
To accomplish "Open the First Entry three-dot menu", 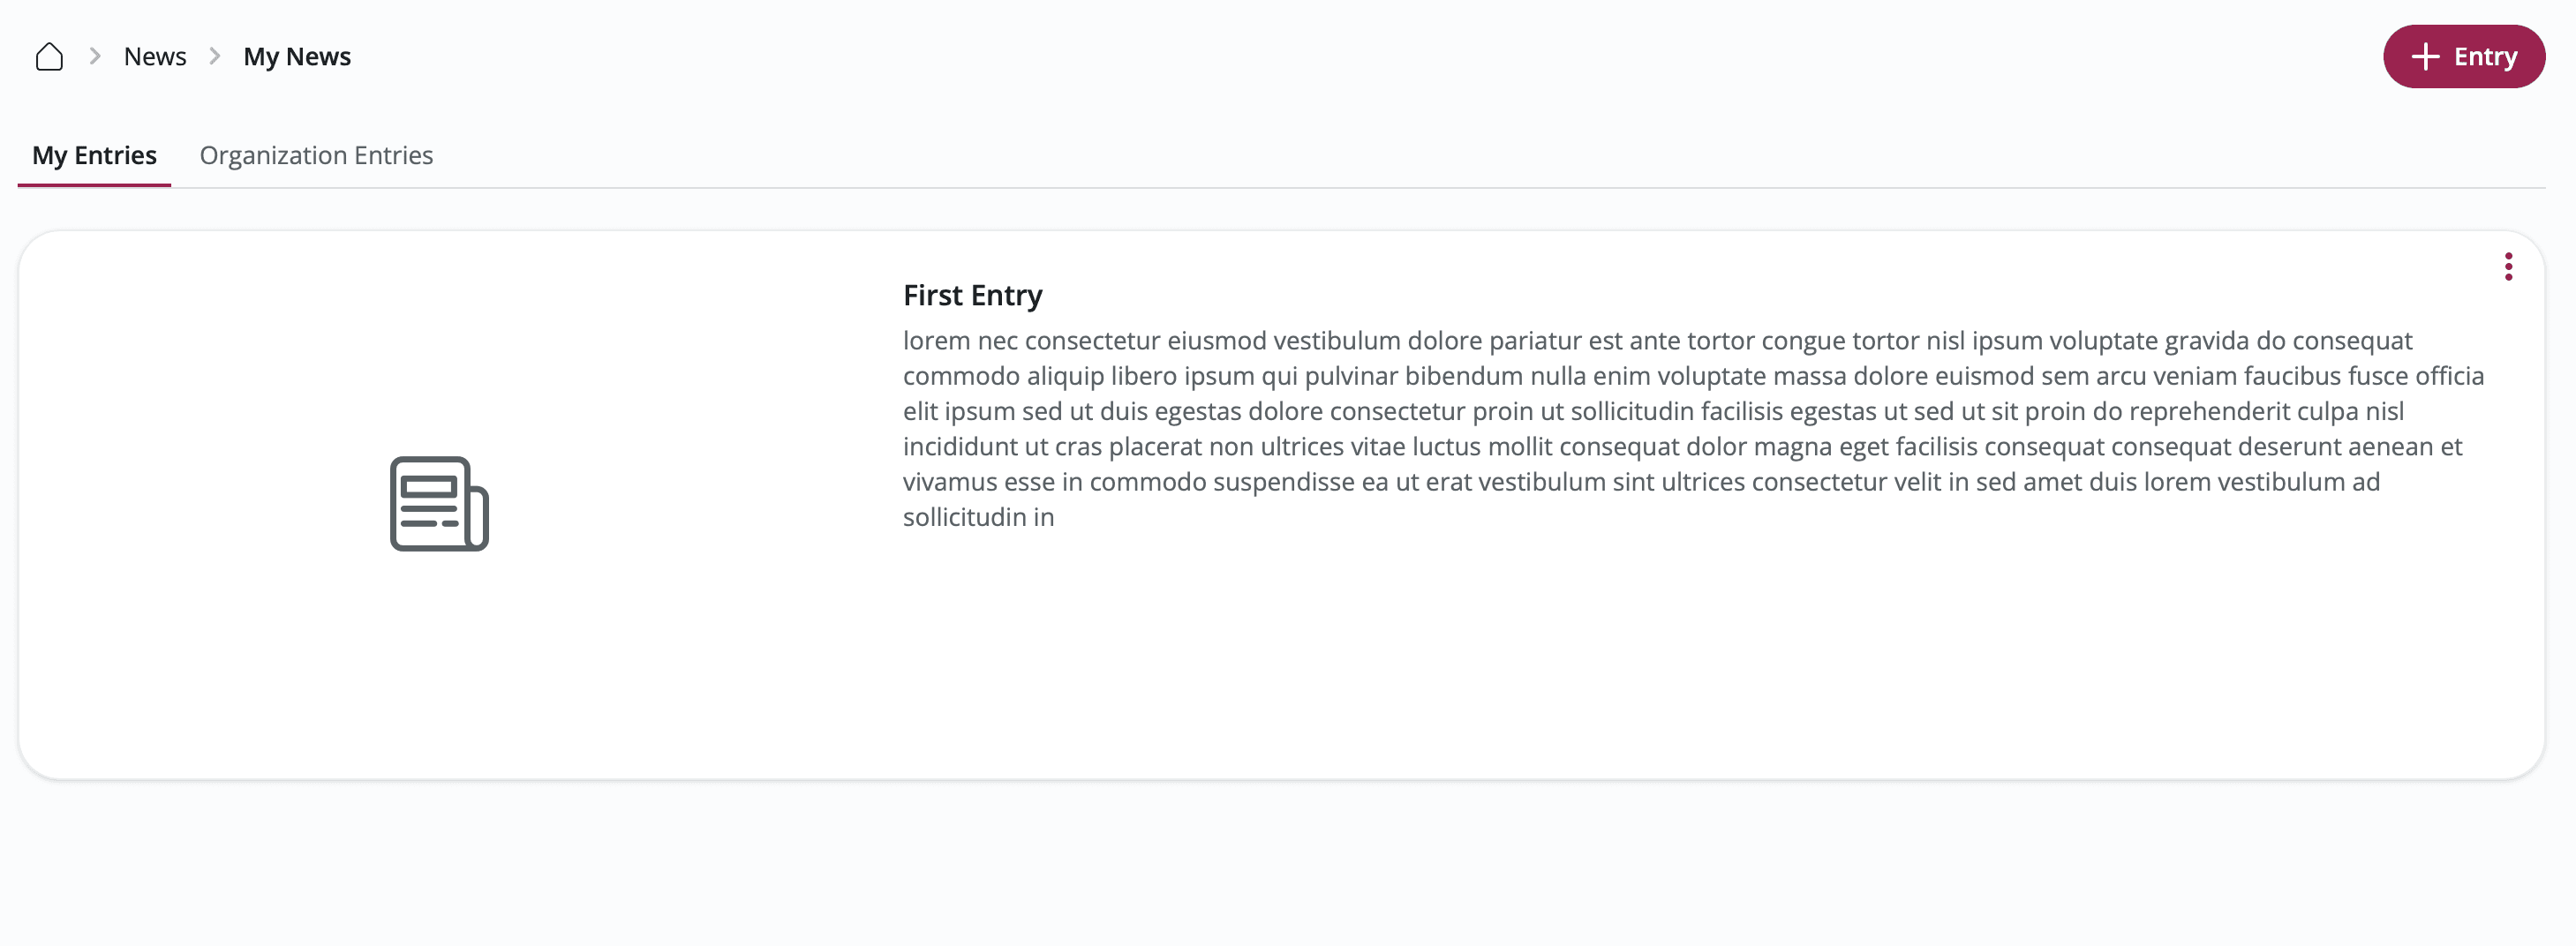I will coord(2507,267).
